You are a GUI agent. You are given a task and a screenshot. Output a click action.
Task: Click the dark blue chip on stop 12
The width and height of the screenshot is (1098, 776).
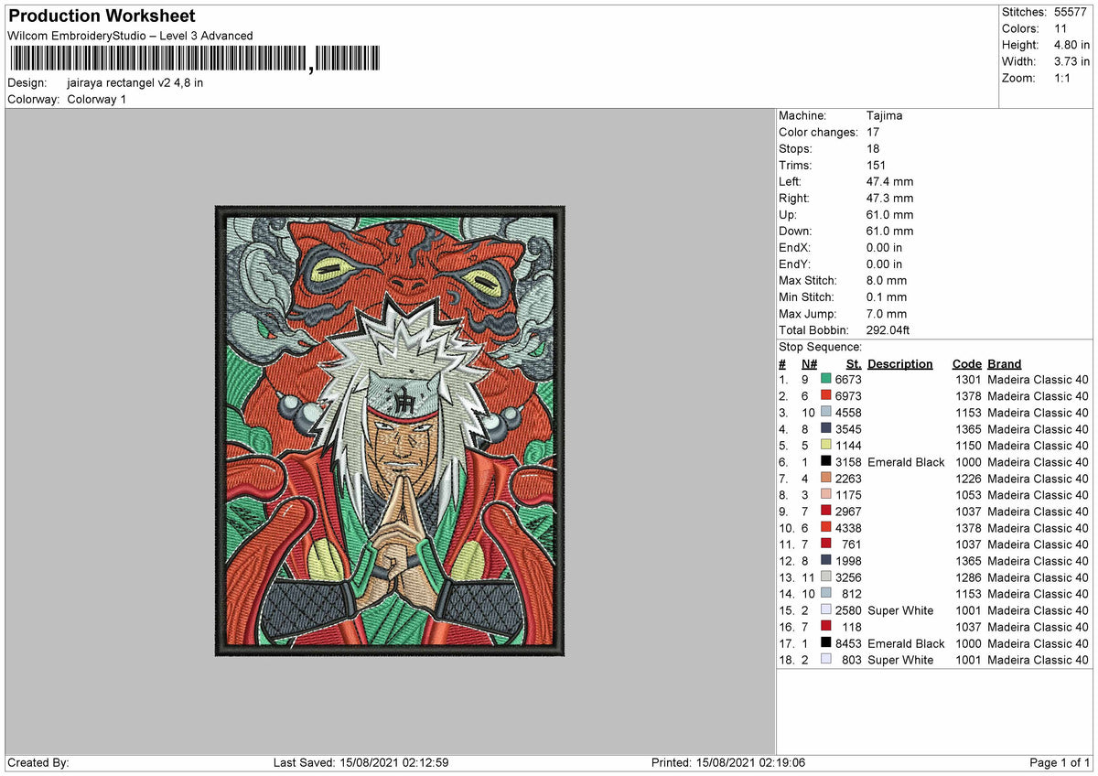tap(825, 561)
